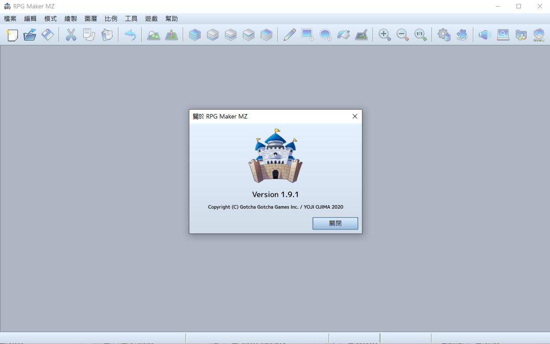Image resolution: width=550 pixels, height=344 pixels.
Task: Select the Pencil drawing tool
Action: tap(289, 35)
